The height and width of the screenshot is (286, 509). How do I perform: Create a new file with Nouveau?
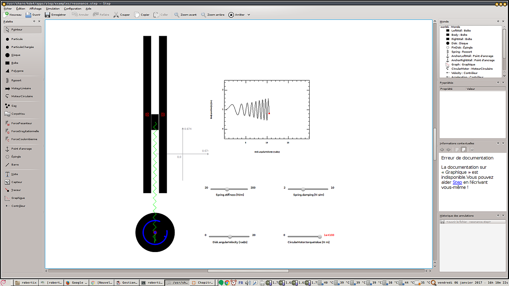tap(12, 15)
